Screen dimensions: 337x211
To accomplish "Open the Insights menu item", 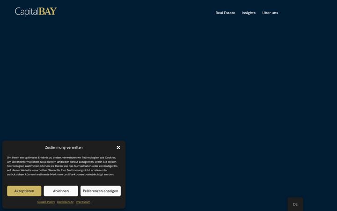I will (x=249, y=13).
